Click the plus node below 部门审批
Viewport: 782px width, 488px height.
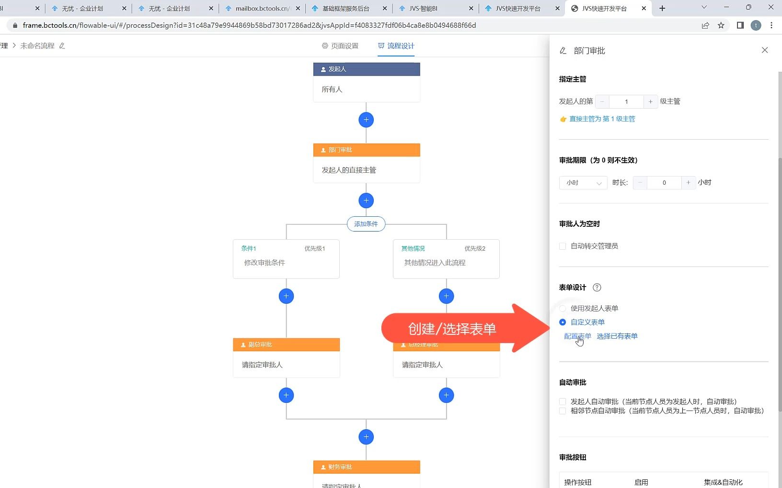pos(366,200)
